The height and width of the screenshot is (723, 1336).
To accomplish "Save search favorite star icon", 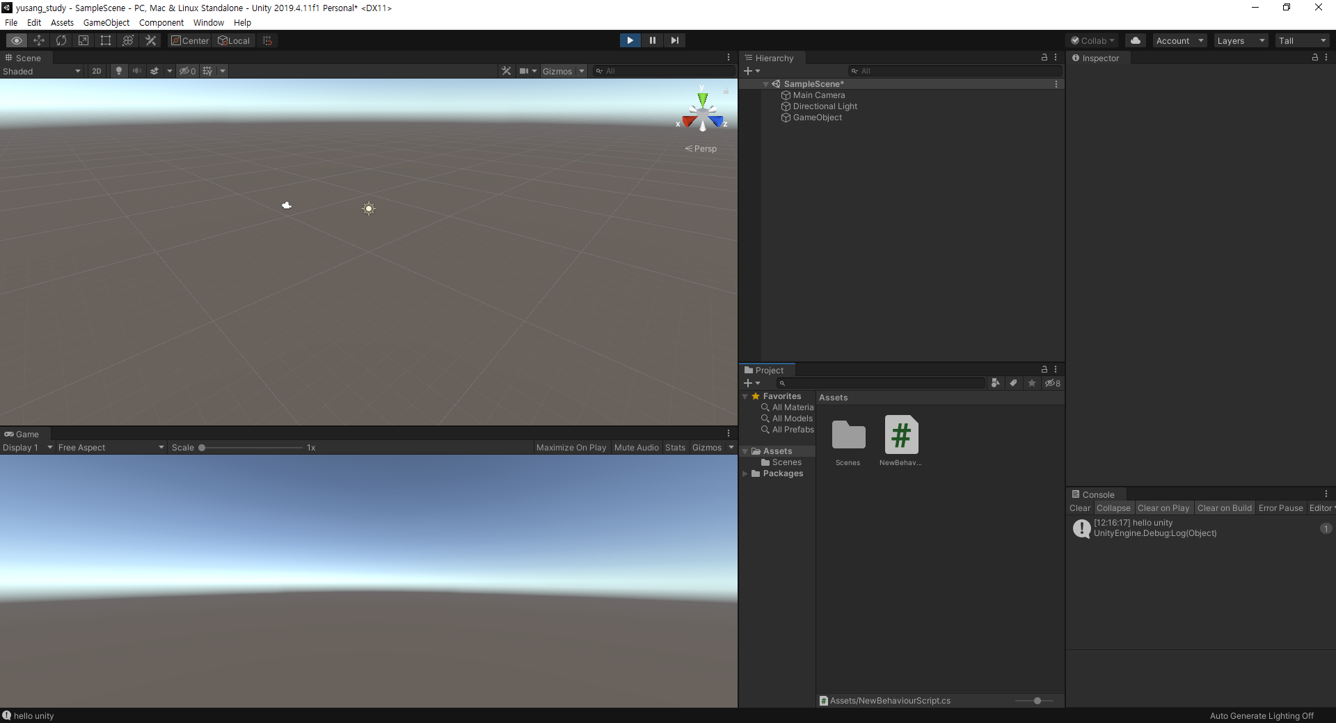I will click(x=1032, y=383).
